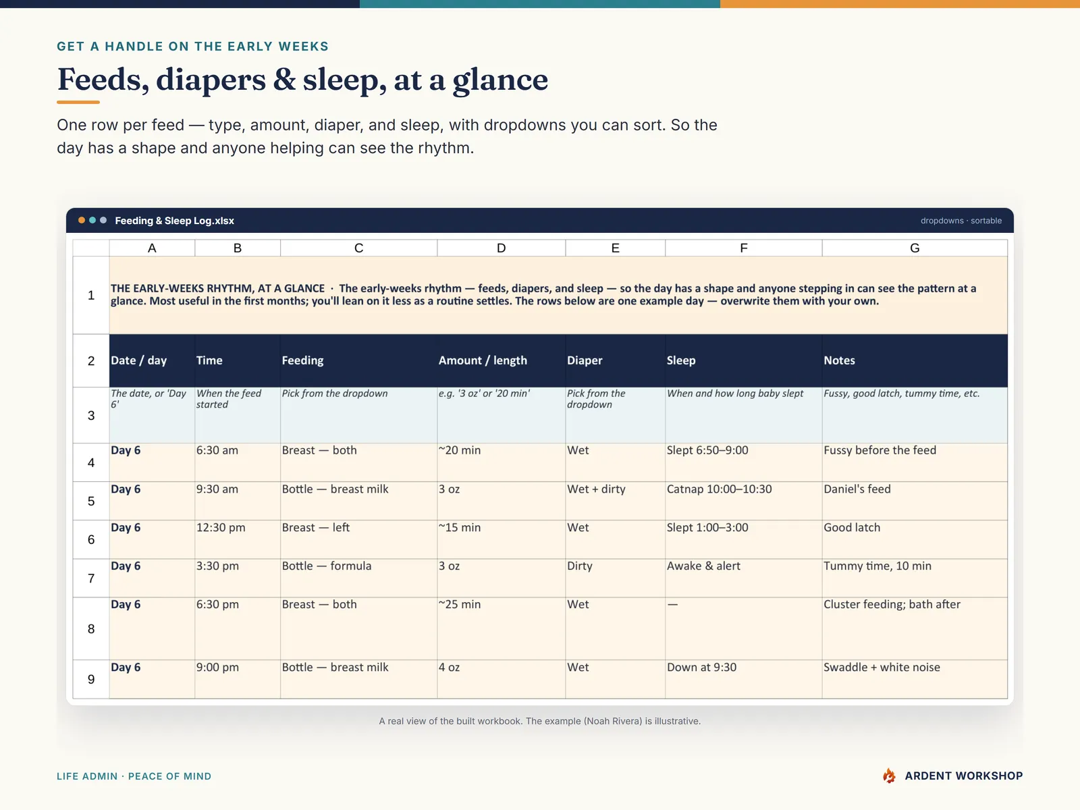Click the 'Amount / length' header cell
Image resolution: width=1080 pixels, height=810 pixels.
pyautogui.click(x=502, y=360)
